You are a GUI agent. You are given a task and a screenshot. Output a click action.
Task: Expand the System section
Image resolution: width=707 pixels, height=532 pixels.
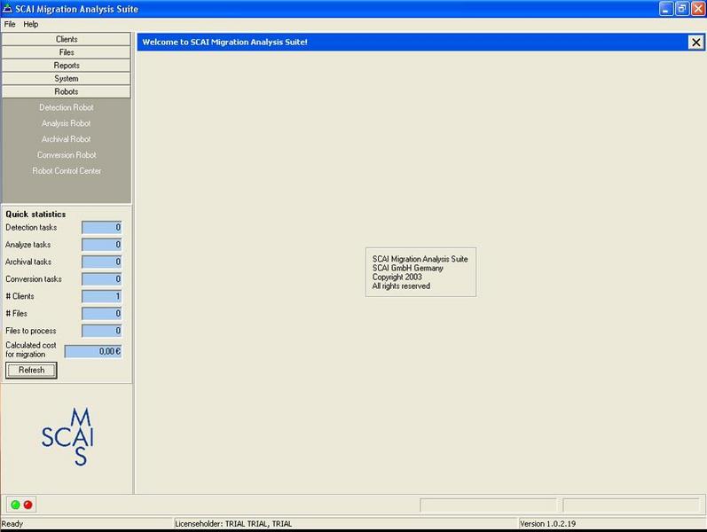tap(67, 78)
